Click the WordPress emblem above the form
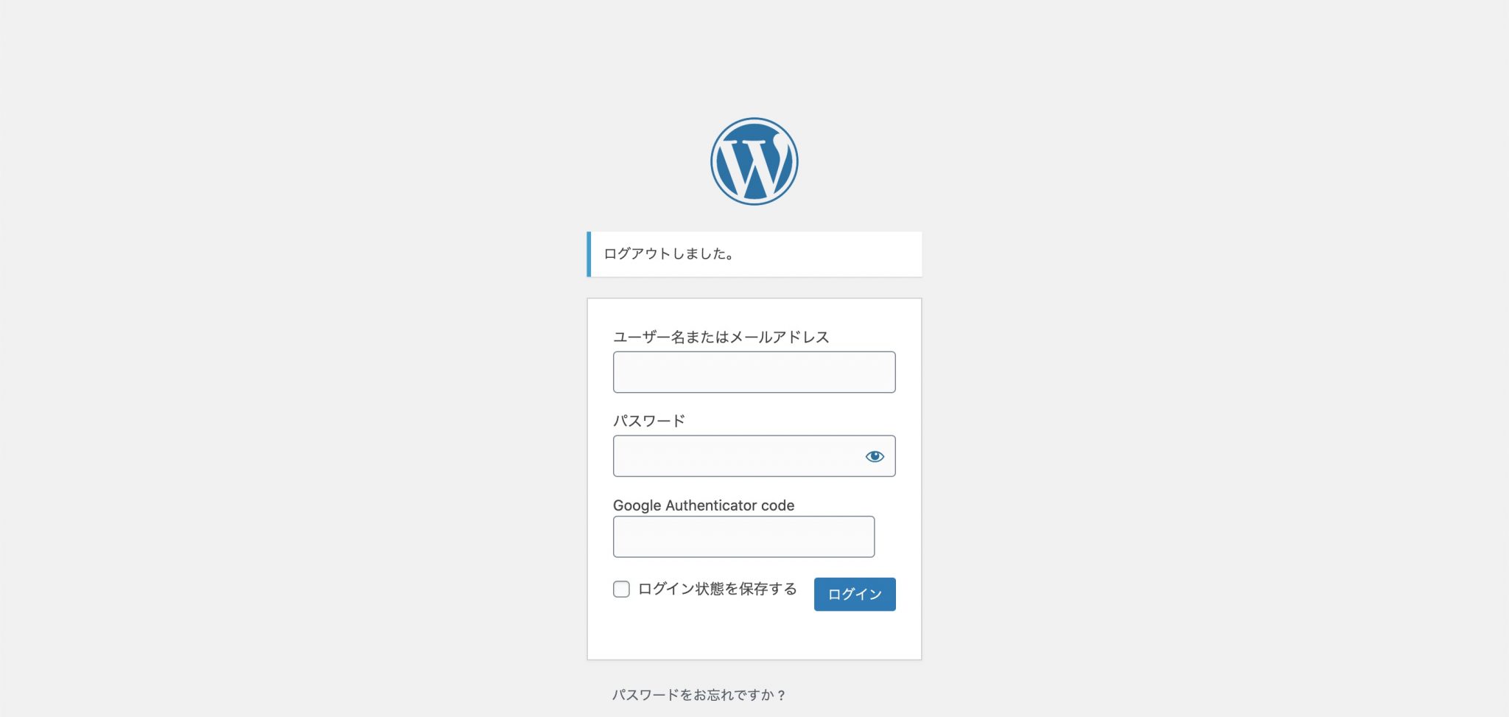The width and height of the screenshot is (1509, 717). (754, 162)
